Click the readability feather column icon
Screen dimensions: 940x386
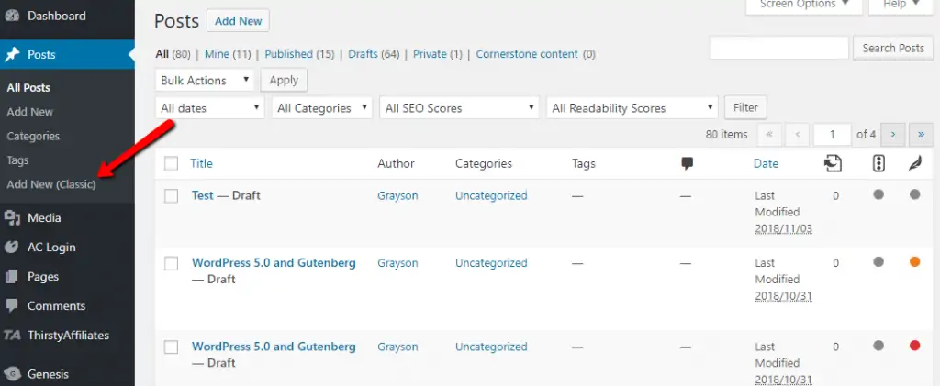(915, 163)
